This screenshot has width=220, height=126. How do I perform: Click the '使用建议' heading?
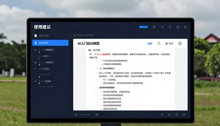tap(42, 27)
